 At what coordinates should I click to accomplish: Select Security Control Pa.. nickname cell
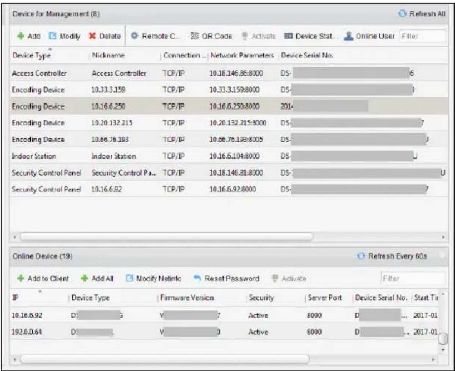click(x=124, y=173)
